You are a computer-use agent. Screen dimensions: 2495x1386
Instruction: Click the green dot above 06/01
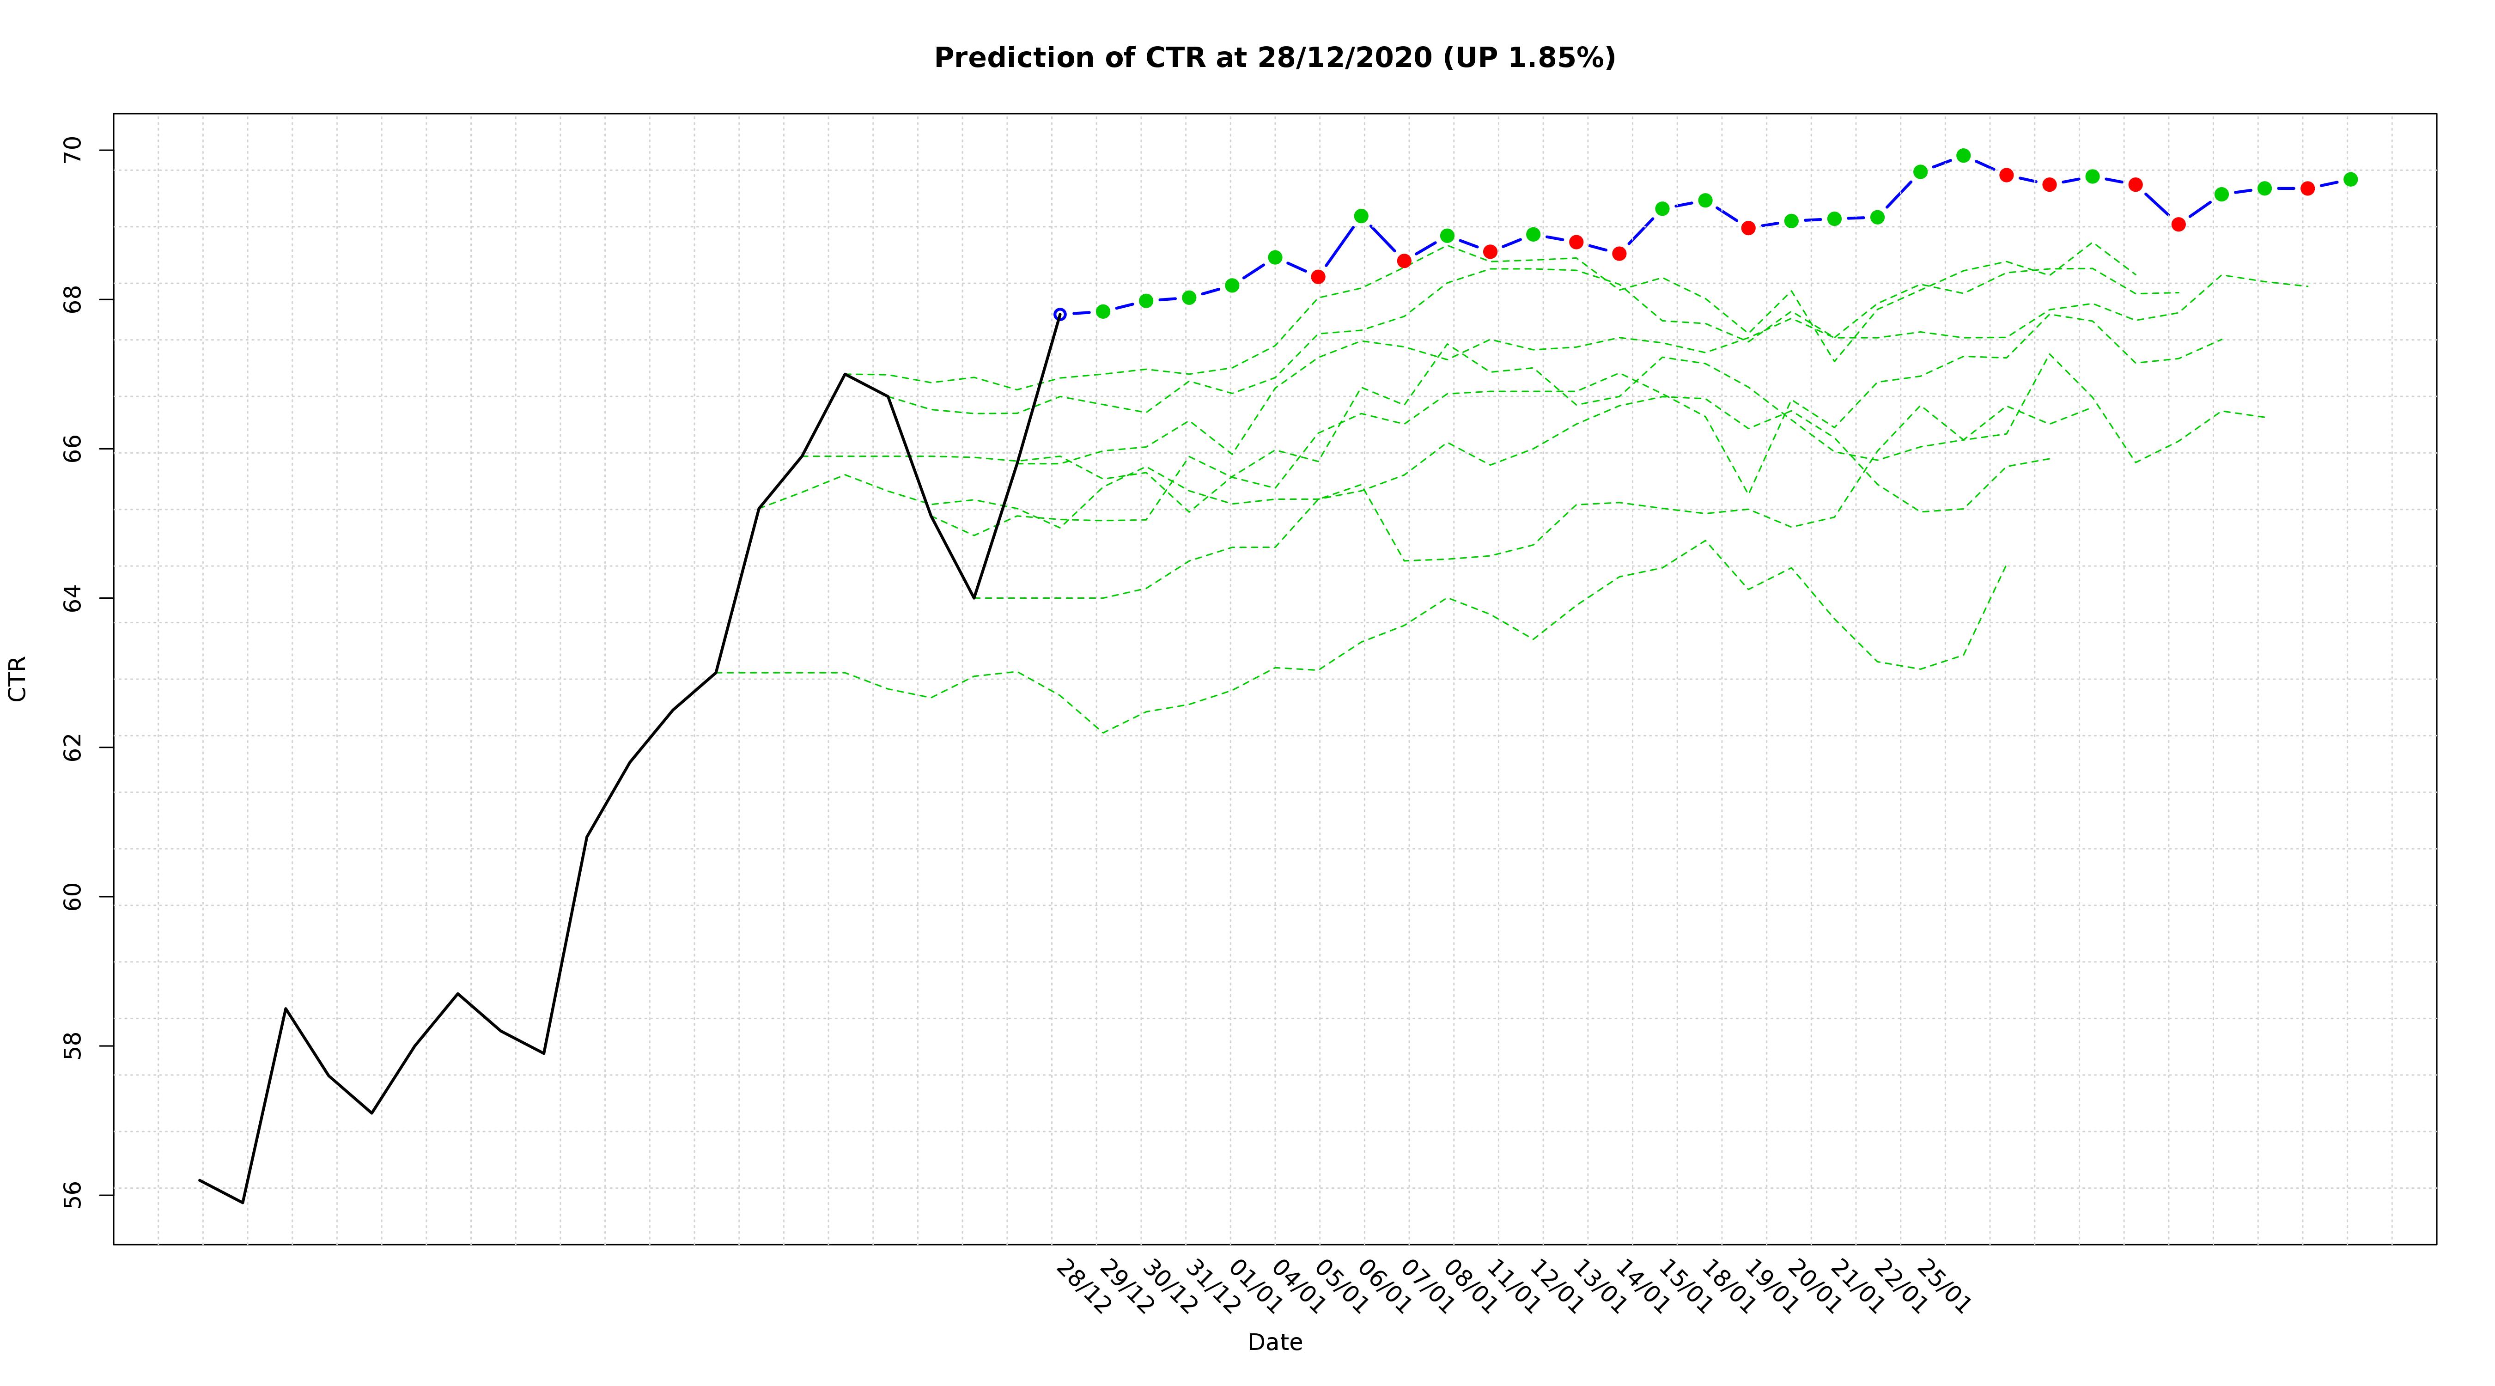(x=1361, y=216)
